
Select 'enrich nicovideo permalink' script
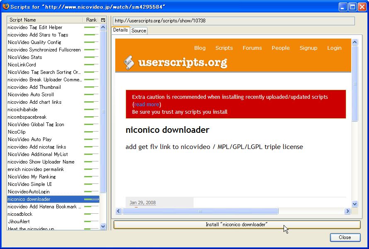pos(53,169)
